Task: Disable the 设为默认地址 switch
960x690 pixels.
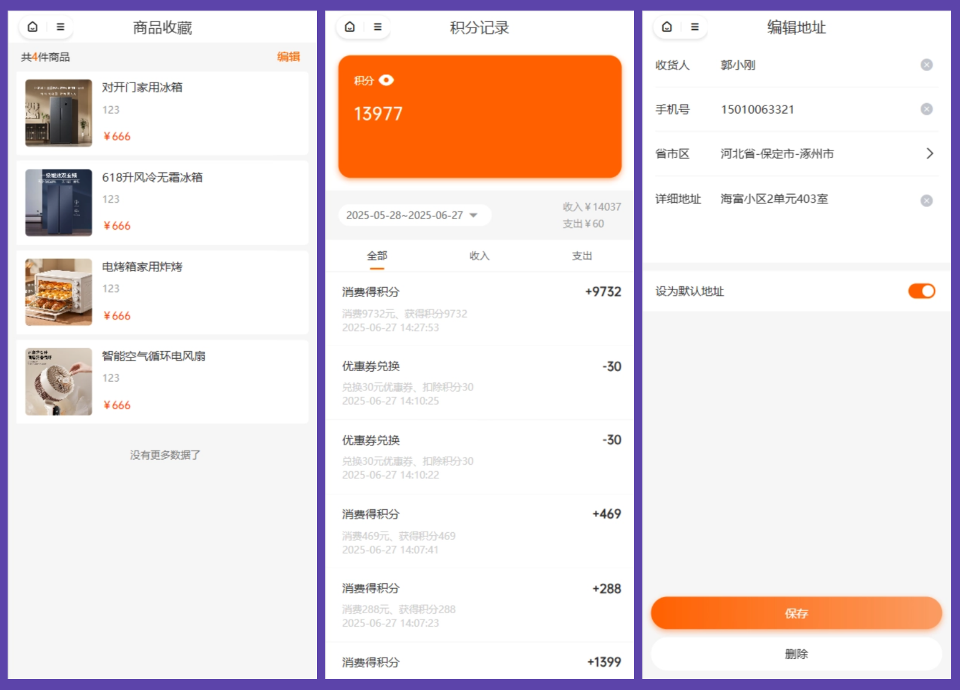Action: tap(921, 291)
